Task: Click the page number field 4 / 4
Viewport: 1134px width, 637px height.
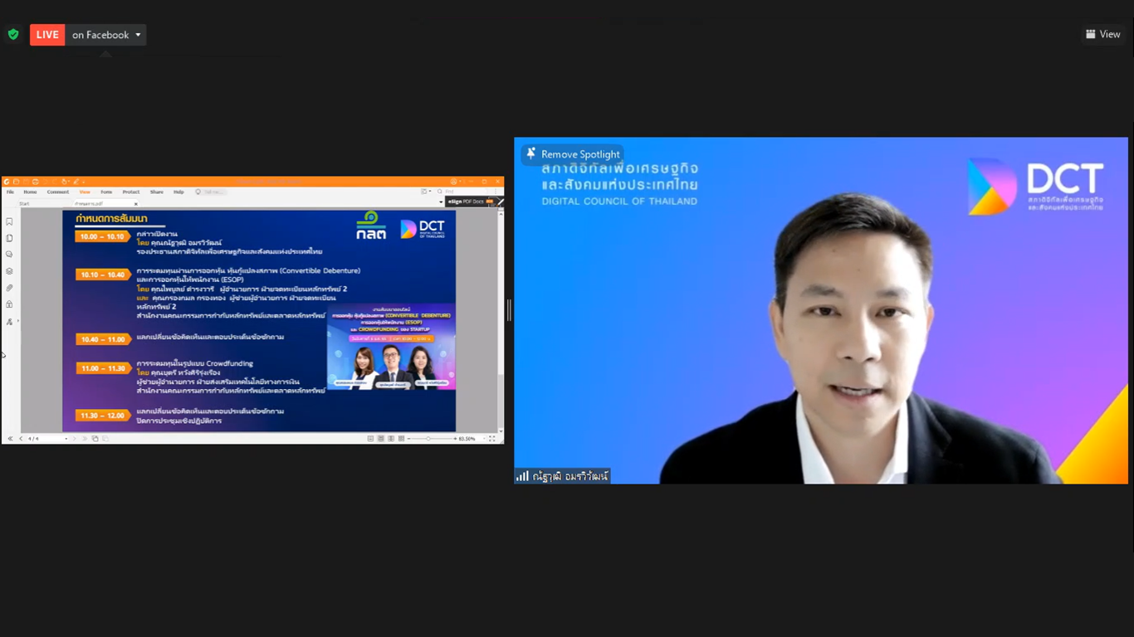Action: [46, 438]
